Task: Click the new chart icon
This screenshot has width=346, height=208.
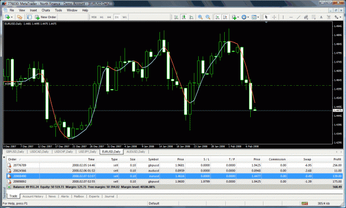Action: [8, 17]
